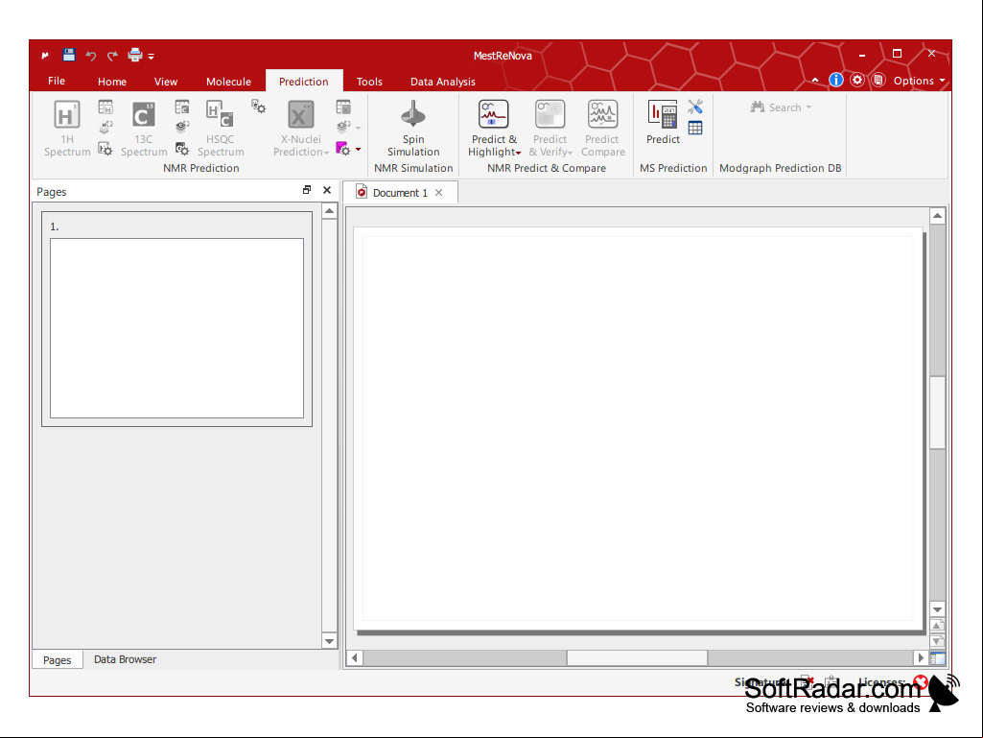Float the Pages panel
The height and width of the screenshot is (738, 983).
coord(307,190)
